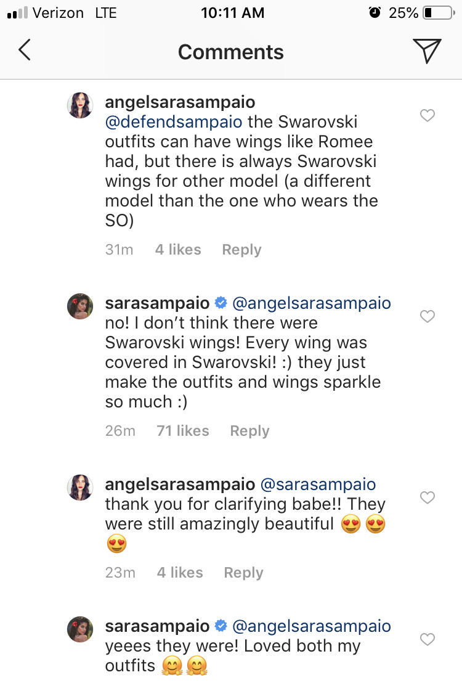Image resolution: width=462 pixels, height=683 pixels.
Task: Like the "thank you for clarifying" comment
Action: click(427, 497)
